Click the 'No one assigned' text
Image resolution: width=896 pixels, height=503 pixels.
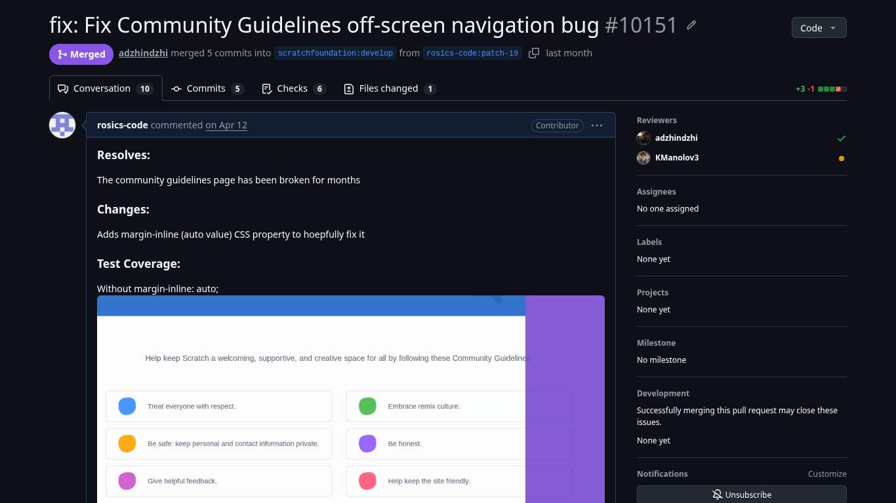668,209
